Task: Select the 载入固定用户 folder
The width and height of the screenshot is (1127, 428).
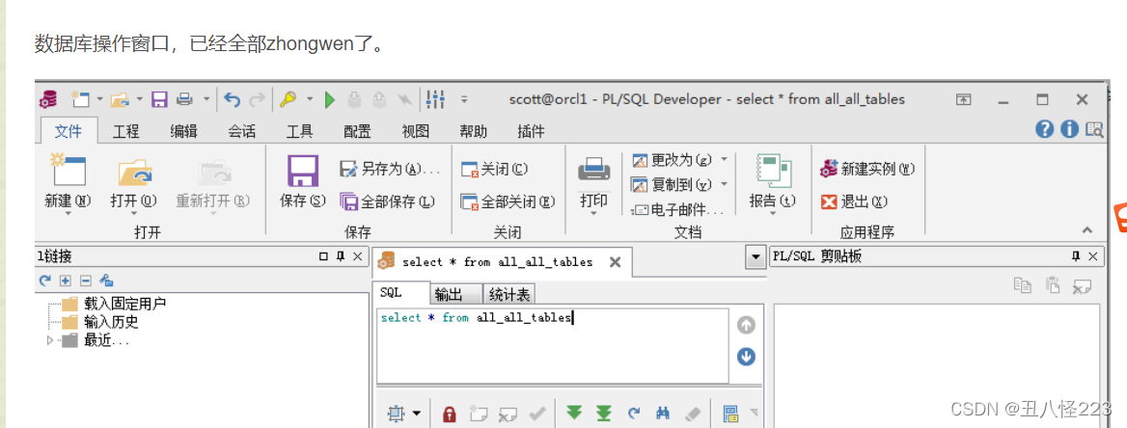Action: tap(114, 303)
